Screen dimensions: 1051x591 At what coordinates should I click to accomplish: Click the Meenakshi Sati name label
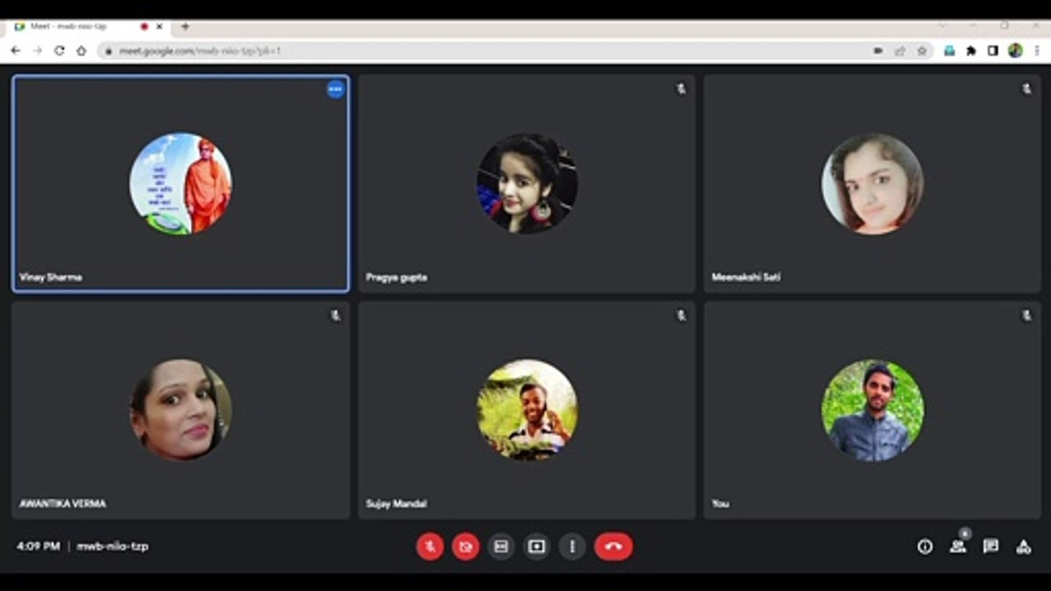click(746, 277)
